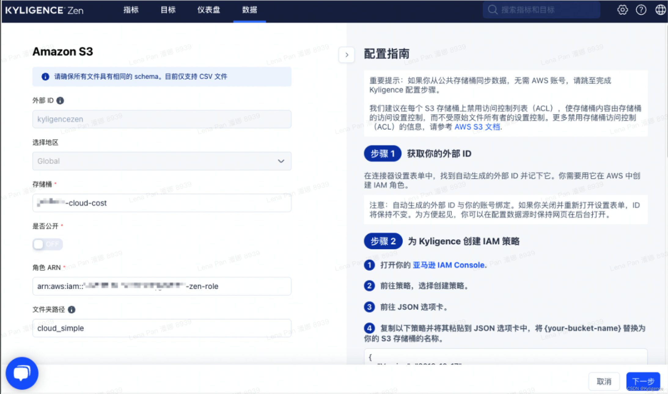Click the KYLIGENCE Zen logo
The image size is (668, 394).
44,10
